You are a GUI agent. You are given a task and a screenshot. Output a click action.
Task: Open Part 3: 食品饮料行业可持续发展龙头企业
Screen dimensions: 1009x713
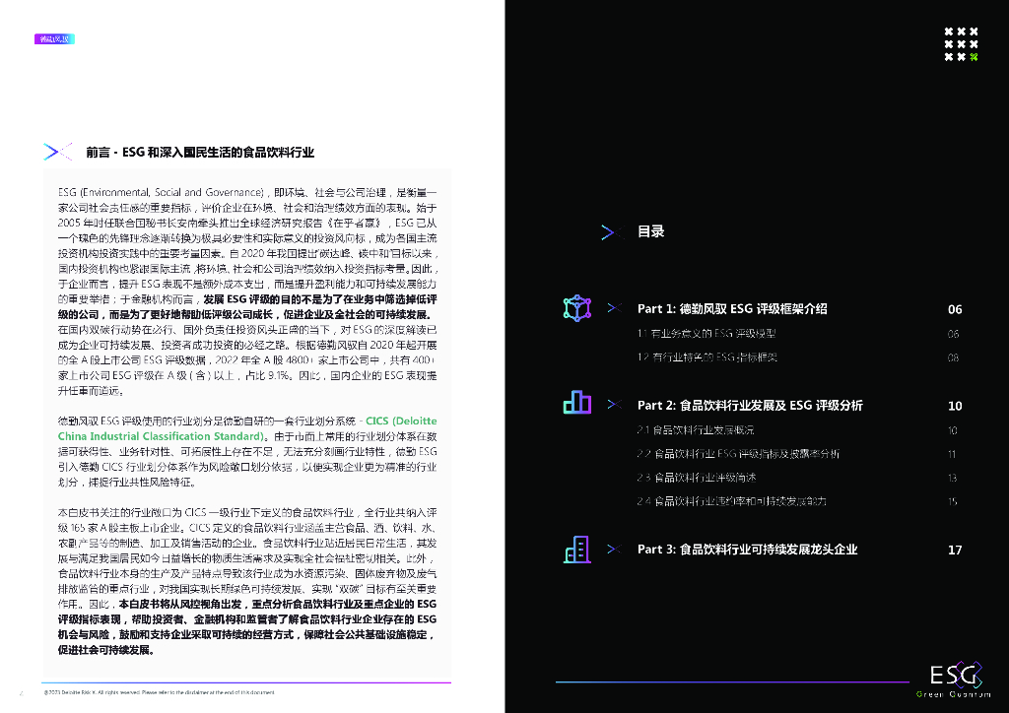click(747, 550)
